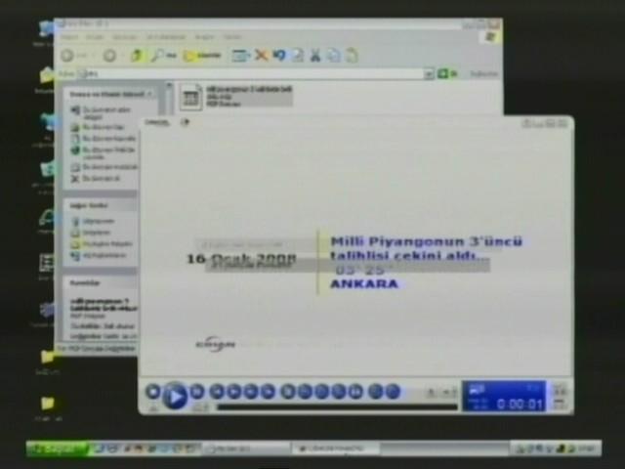Click the blue Undo arrow icon in toolbar
Screen dimensions: 625x469
[x=279, y=56]
